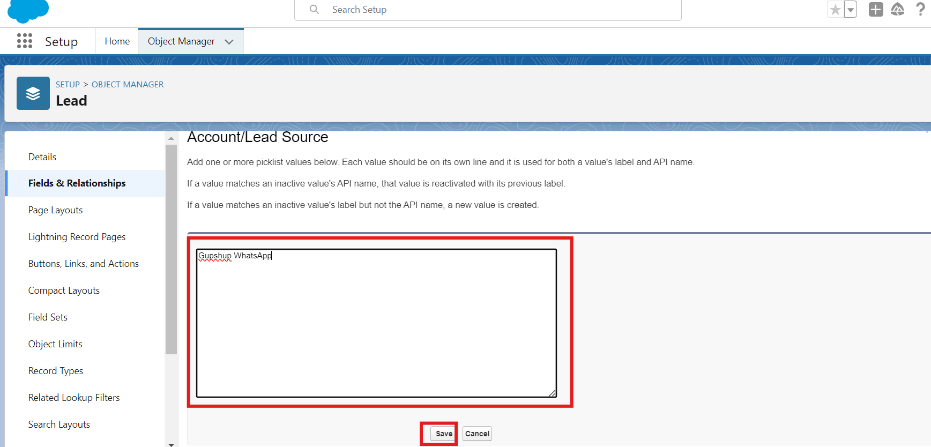
Task: Click the sidebar scrollbar up arrow
Action: [171, 138]
